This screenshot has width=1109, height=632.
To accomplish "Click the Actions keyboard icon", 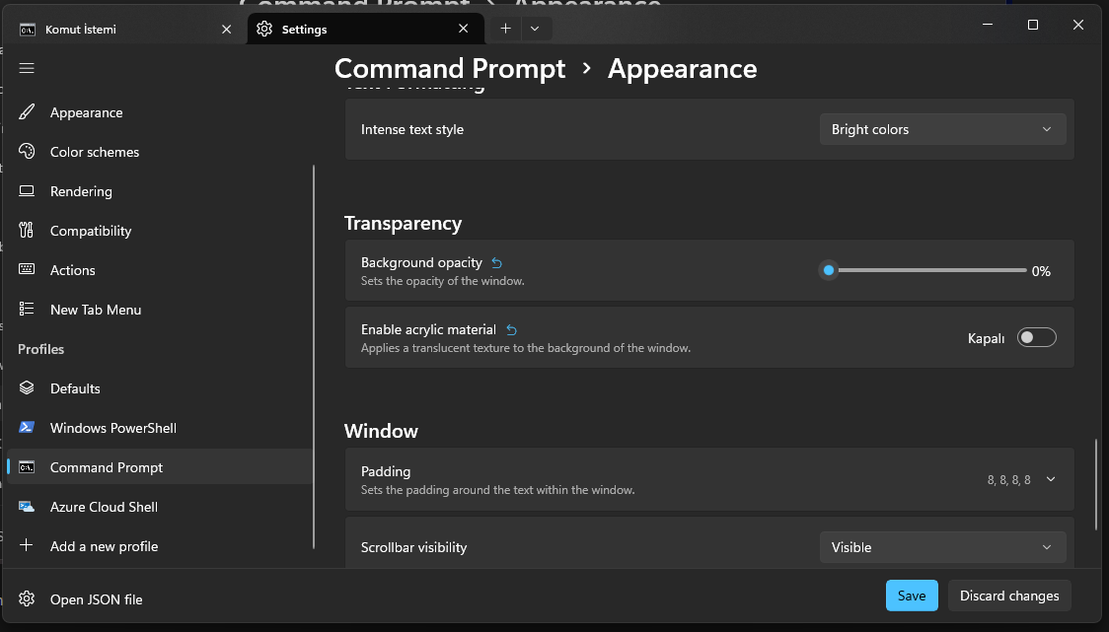I will [27, 269].
